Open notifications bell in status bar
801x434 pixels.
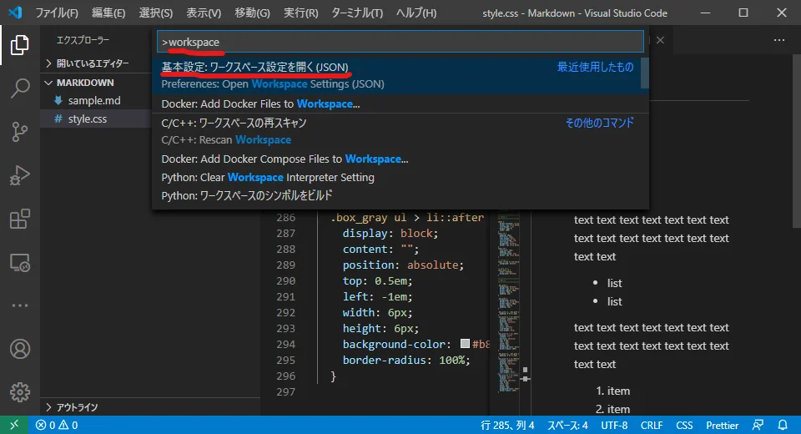(x=783, y=425)
